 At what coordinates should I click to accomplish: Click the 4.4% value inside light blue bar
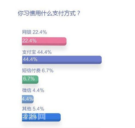click(28, 99)
